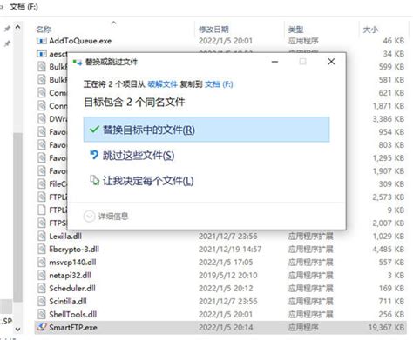Click the FileC... file icon
The height and width of the screenshot is (340, 413).
click(42, 183)
